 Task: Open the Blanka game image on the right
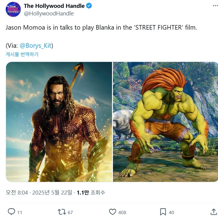tap(165, 122)
